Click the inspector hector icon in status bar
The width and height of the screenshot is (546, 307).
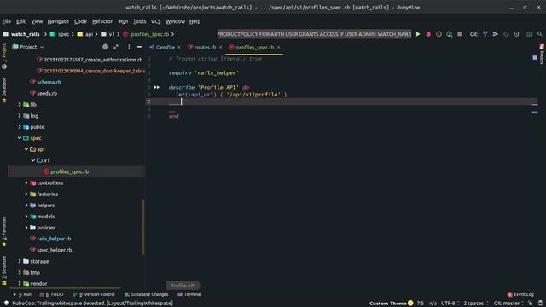point(540,304)
